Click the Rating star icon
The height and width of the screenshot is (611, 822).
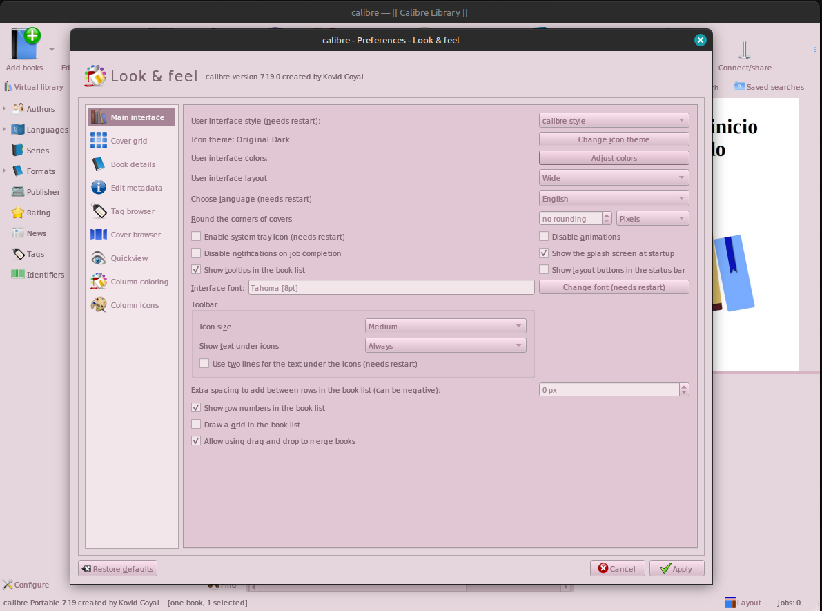18,213
